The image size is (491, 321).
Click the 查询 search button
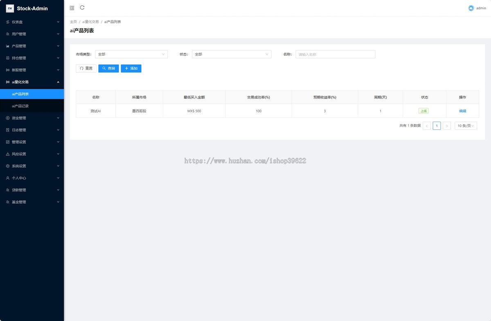[108, 68]
